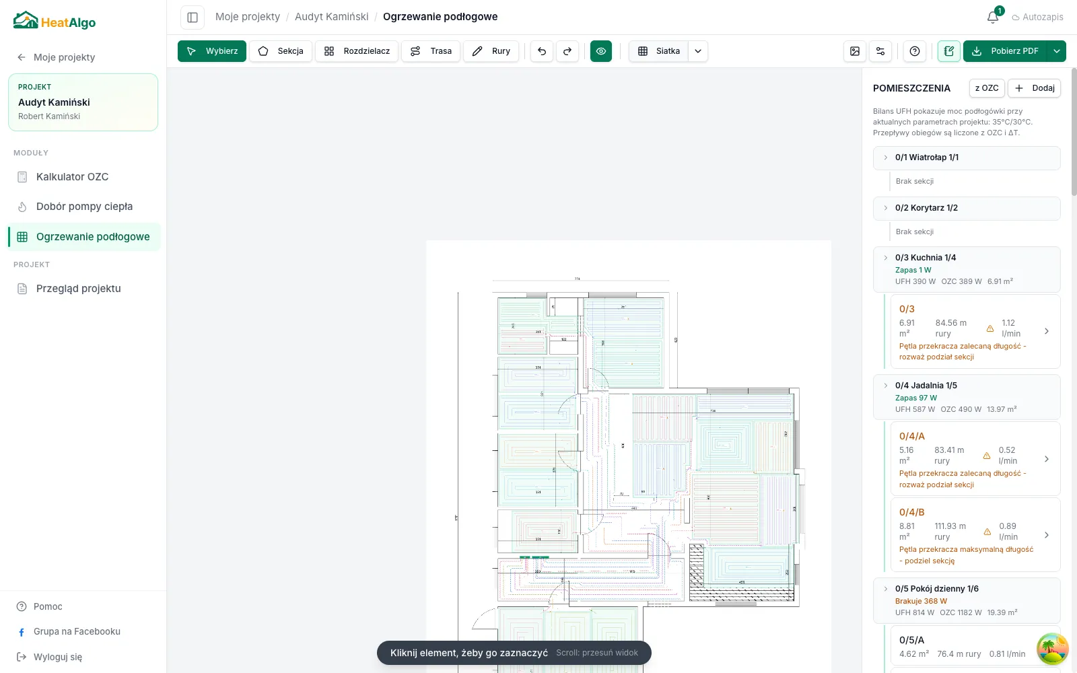Click the Dodaj room button
The width and height of the screenshot is (1077, 673).
pos(1034,88)
